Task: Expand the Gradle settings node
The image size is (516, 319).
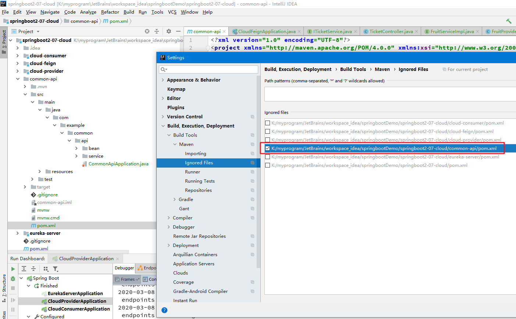Action: 175,200
